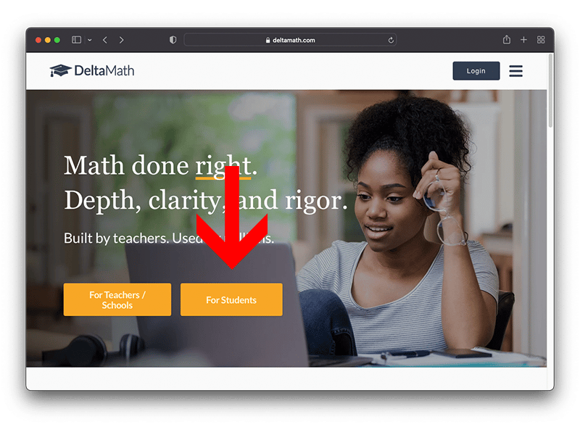The image size is (580, 435).
Task: Open a new tab with plus icon
Action: 523,40
